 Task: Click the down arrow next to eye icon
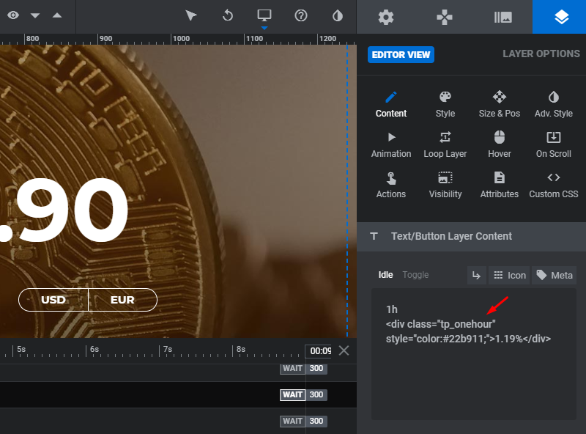point(35,15)
